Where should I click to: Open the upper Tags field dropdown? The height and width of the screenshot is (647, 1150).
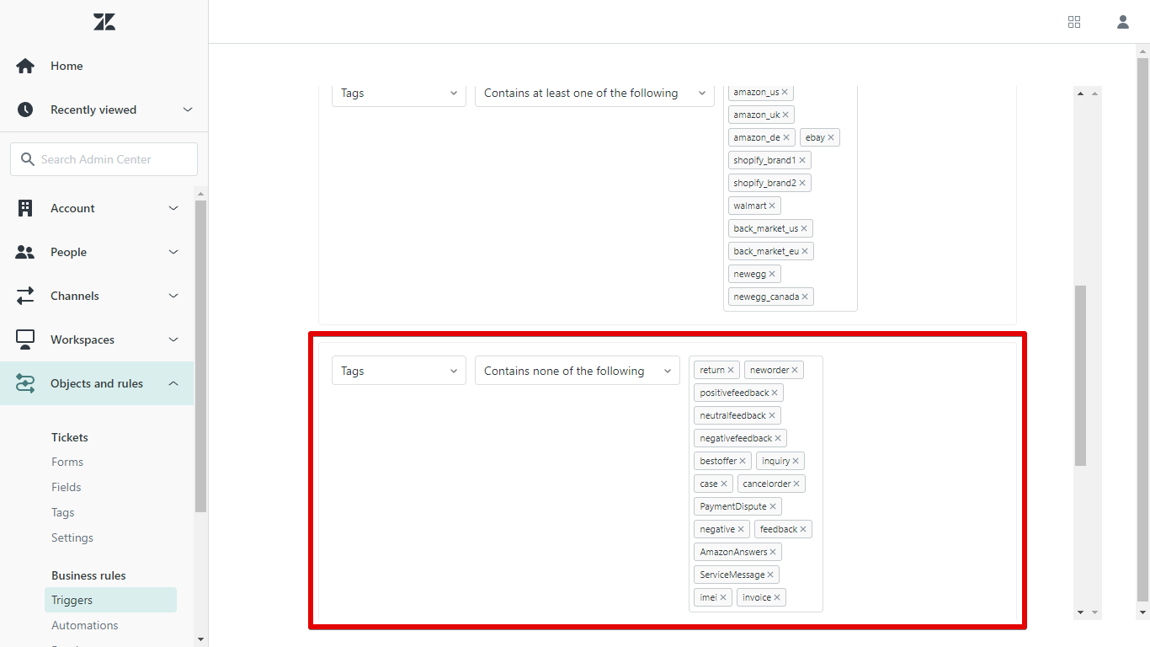[x=399, y=93]
